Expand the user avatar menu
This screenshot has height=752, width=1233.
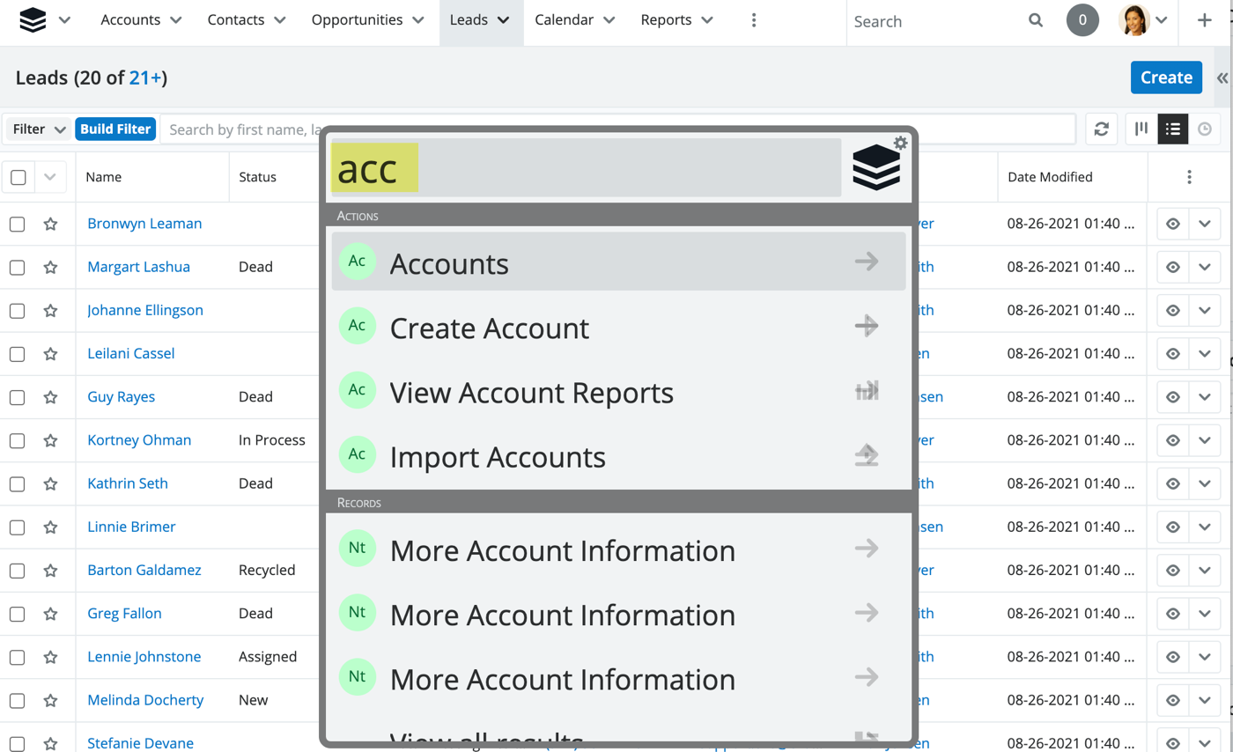click(x=1143, y=20)
